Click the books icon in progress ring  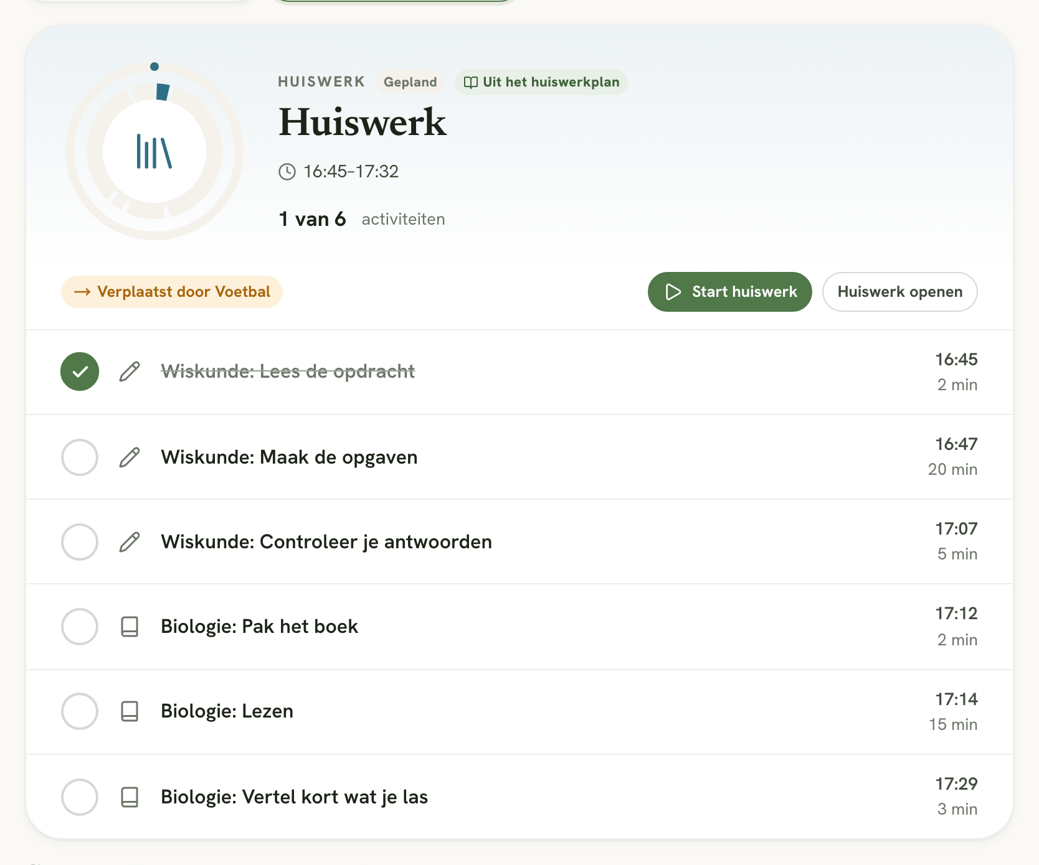pyautogui.click(x=154, y=152)
